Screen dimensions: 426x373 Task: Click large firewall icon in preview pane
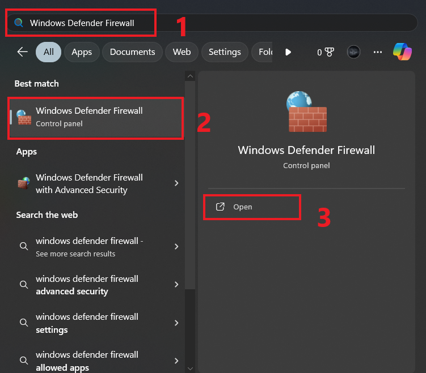coord(306,112)
